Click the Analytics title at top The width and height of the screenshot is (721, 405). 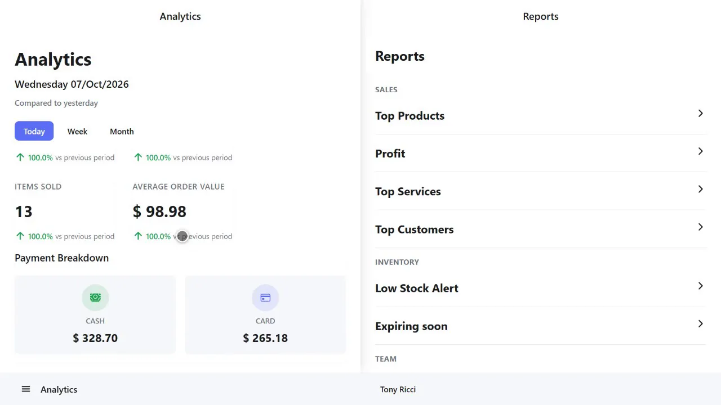(180, 16)
